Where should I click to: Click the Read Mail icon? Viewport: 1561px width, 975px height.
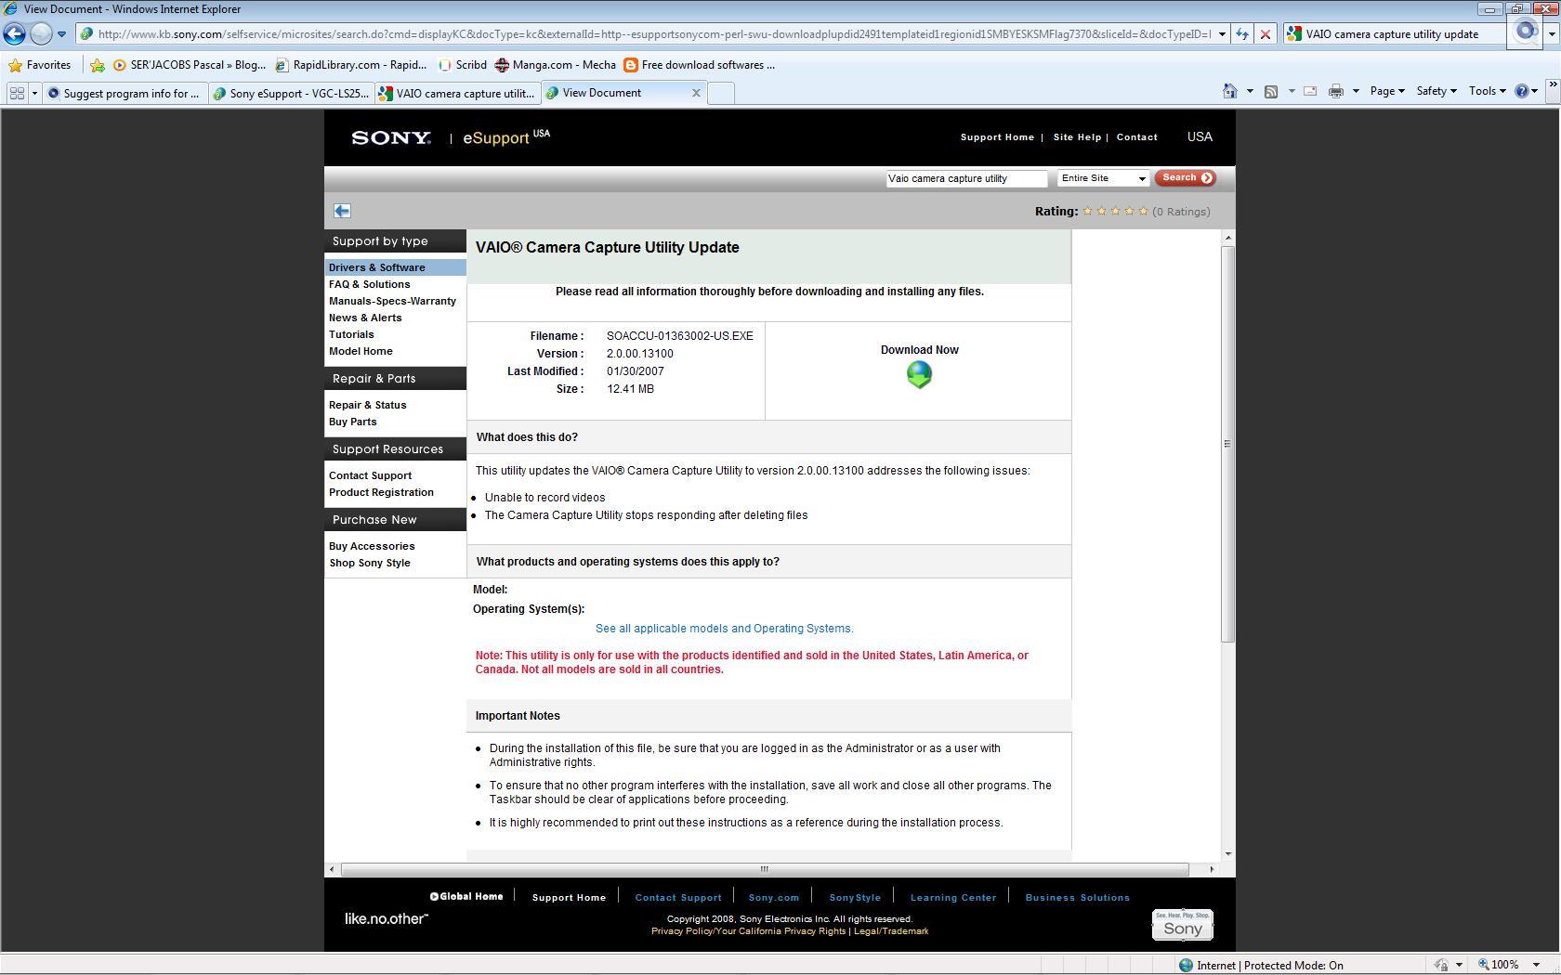coord(1310,91)
